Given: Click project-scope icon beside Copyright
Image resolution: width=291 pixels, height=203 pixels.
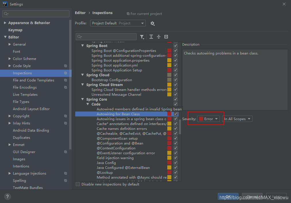Looking at the screenshot, I should pos(65,116).
